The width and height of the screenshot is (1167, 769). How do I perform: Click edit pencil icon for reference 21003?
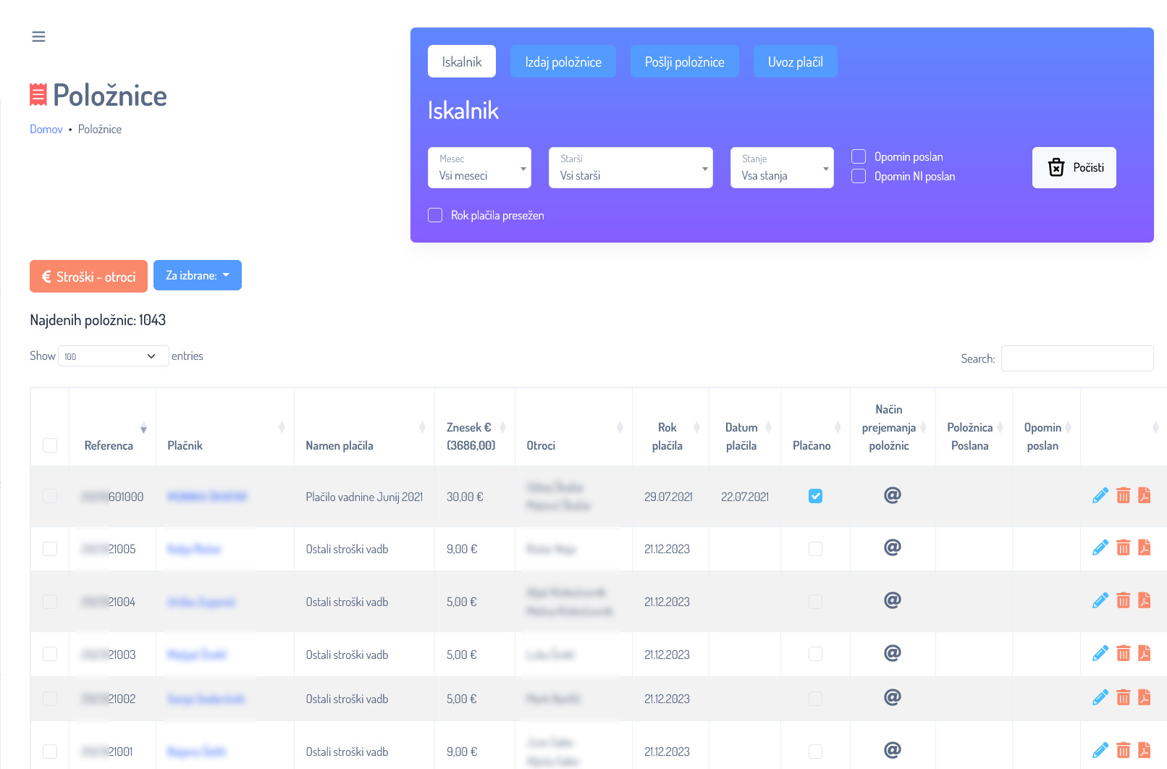pos(1100,654)
